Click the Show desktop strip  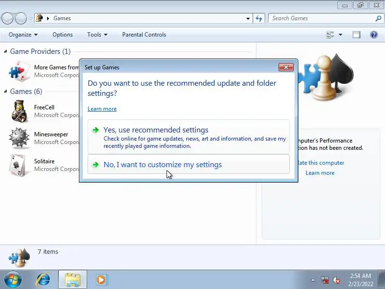[x=382, y=280]
